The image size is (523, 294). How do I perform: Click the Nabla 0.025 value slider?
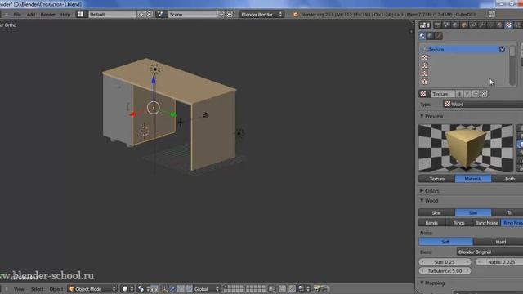[x=499, y=262]
